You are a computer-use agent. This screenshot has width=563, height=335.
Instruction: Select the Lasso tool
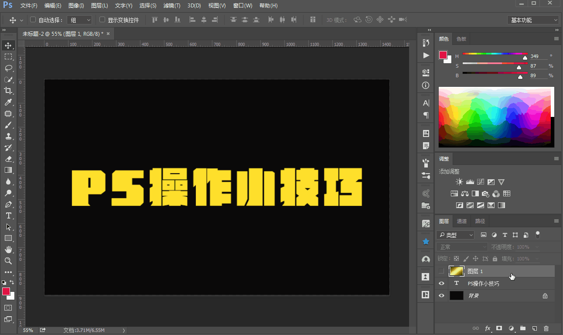[x=9, y=68]
